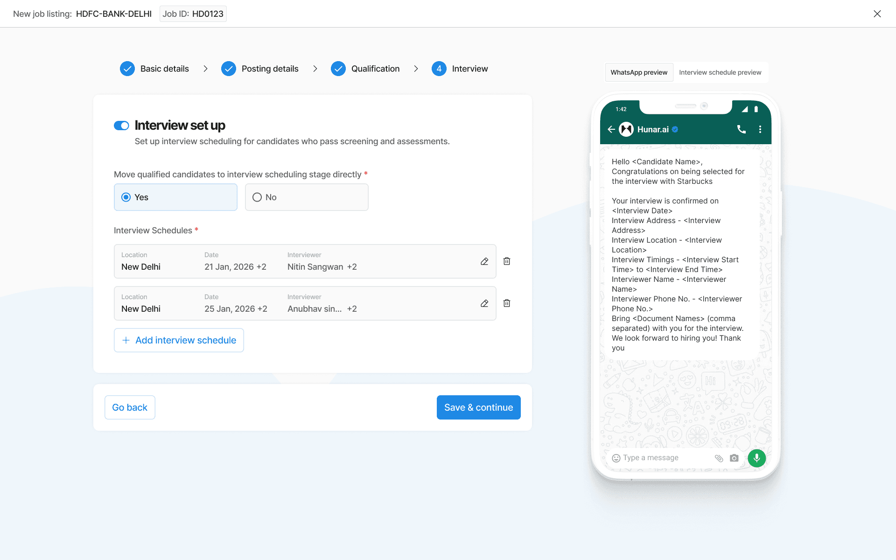
Task: Click the back arrow in chat header
Action: 611,129
